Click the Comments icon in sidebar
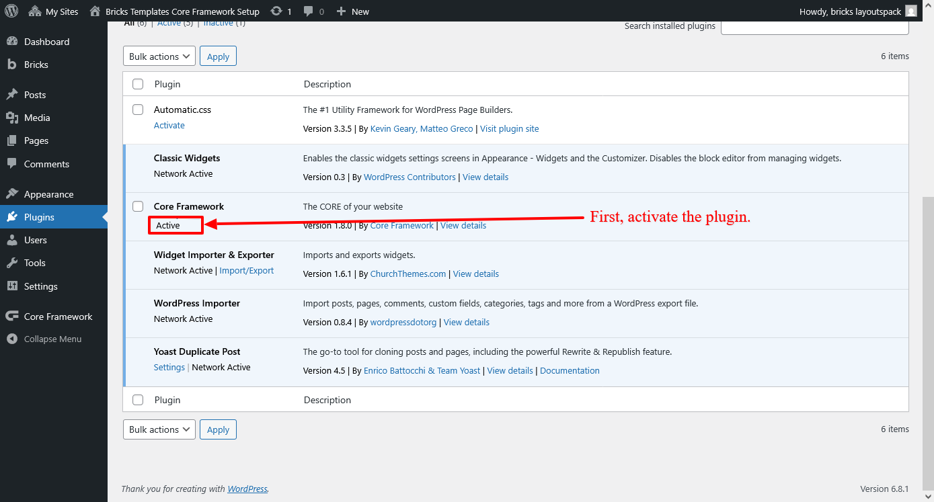The image size is (934, 502). (x=12, y=164)
